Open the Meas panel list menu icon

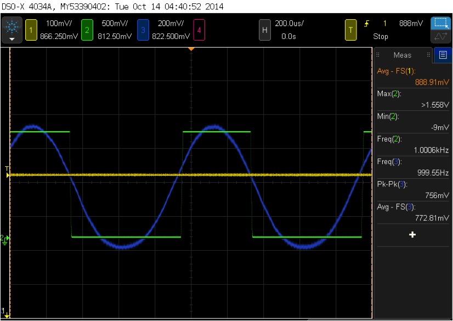[x=442, y=55]
